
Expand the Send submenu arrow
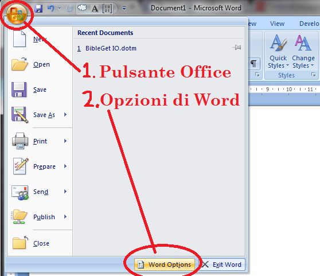coord(65,192)
